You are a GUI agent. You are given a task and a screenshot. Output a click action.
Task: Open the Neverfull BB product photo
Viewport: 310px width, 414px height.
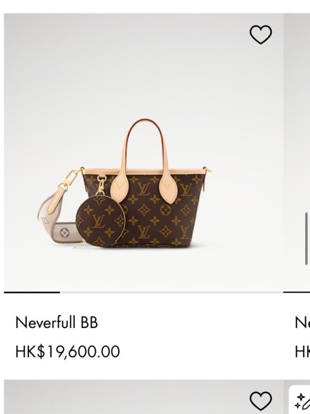click(143, 152)
